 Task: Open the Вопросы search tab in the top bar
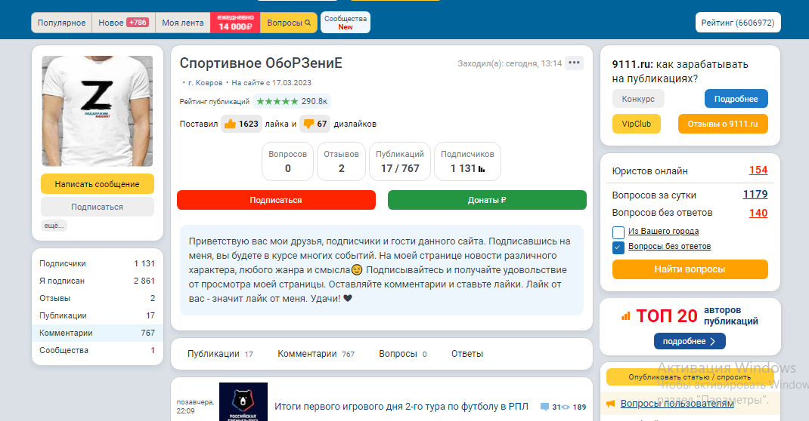tap(289, 23)
